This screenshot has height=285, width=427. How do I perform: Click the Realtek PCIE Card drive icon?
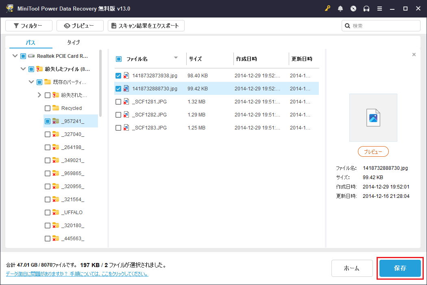point(31,56)
